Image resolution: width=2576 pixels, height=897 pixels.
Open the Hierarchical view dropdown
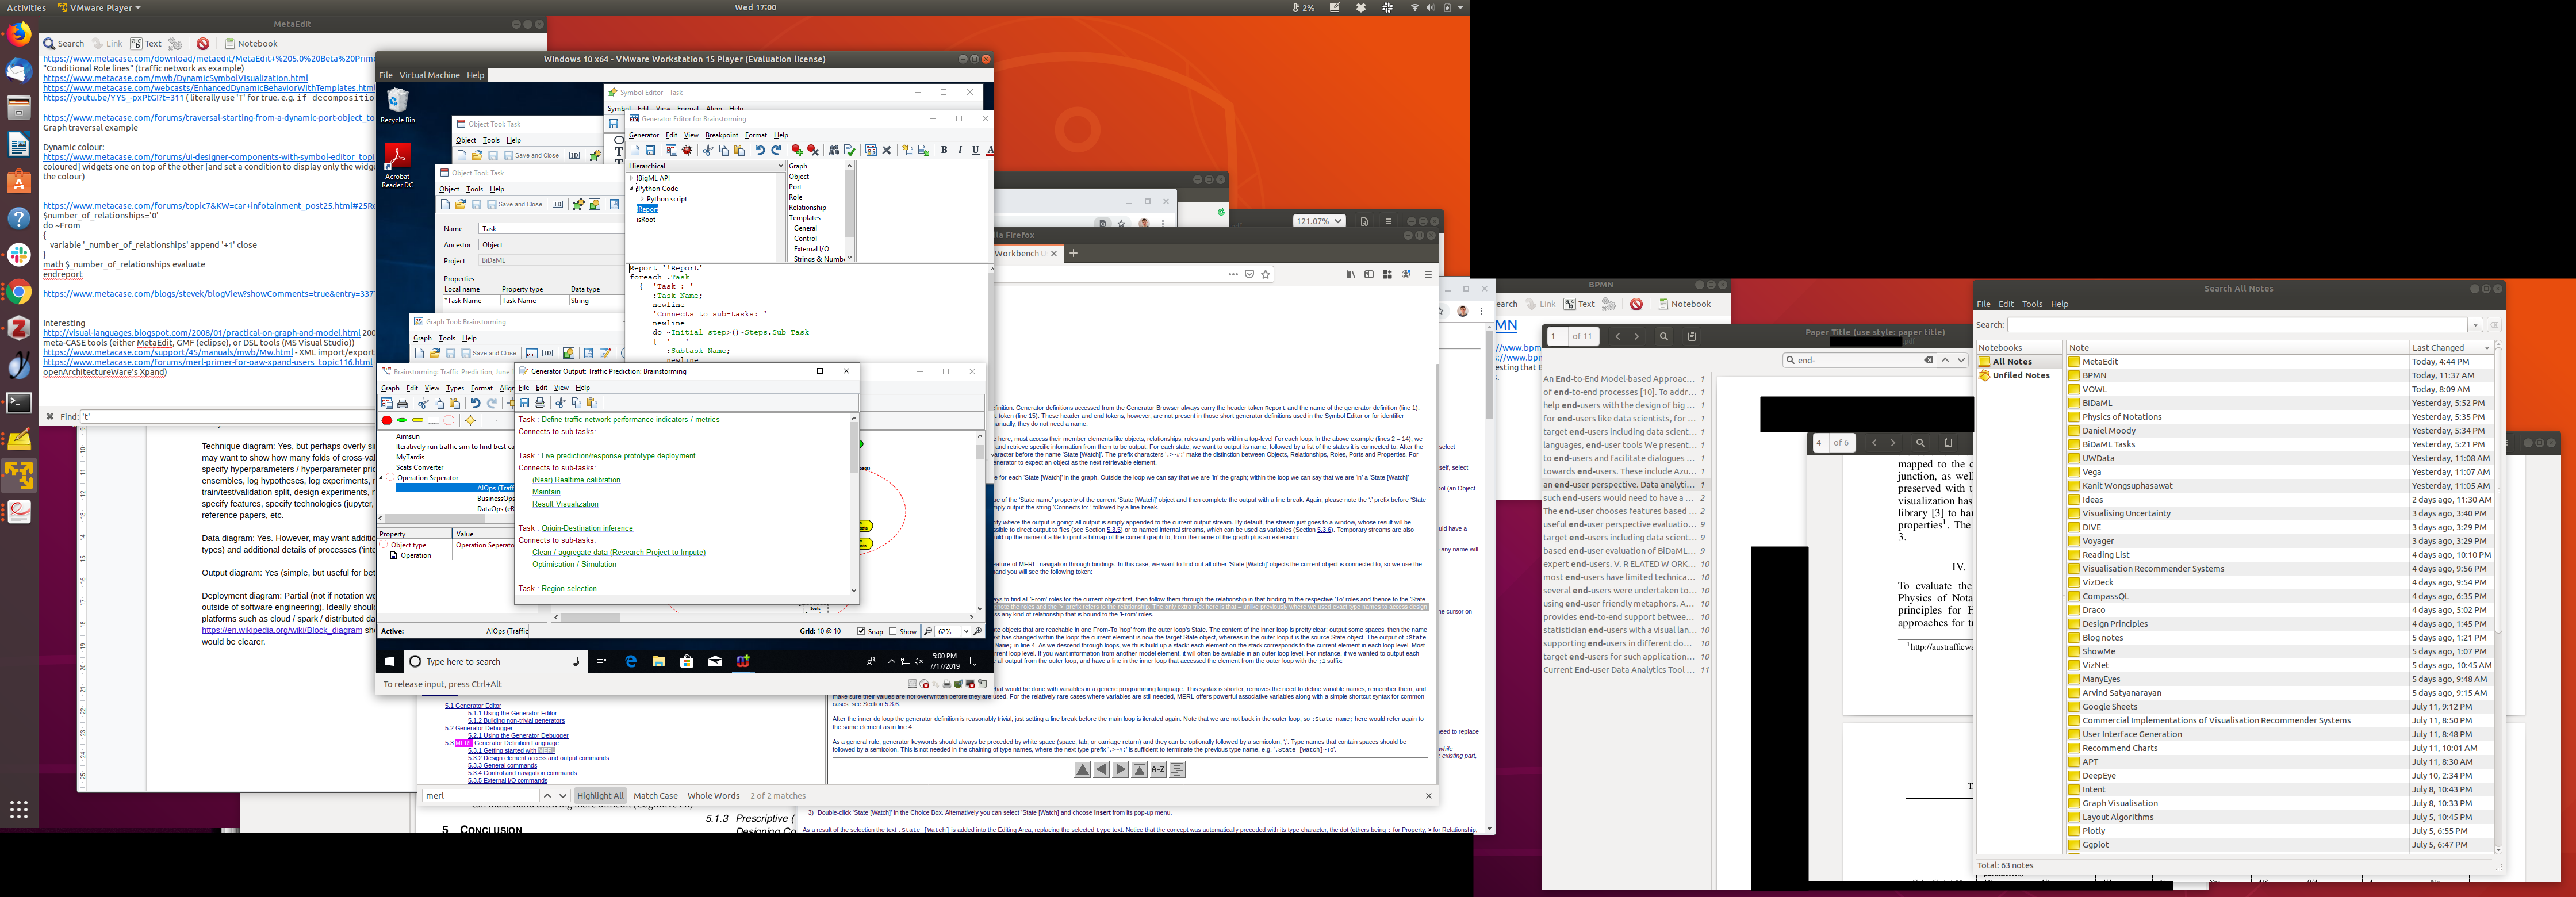coord(780,166)
